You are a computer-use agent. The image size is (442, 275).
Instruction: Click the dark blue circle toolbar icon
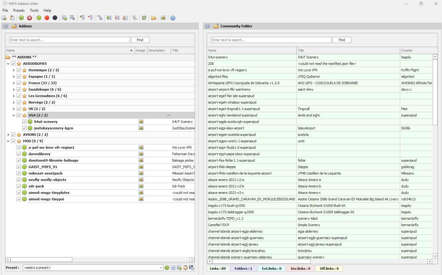click(55, 18)
